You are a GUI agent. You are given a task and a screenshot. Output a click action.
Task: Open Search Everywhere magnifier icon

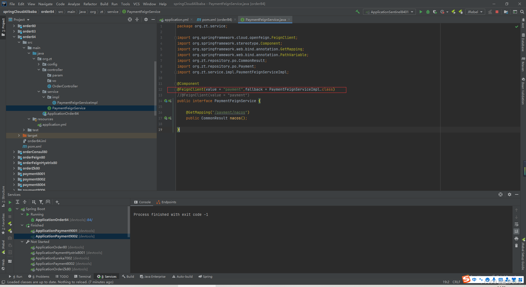522,12
